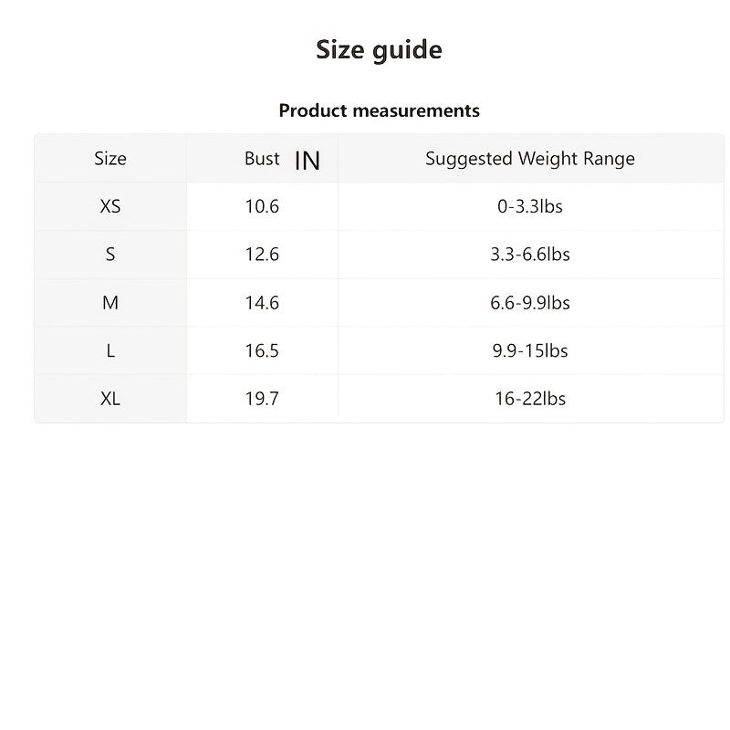Viewport: 730px width, 730px height.
Task: Click the 3.3-6.6lbs weight range
Action: pos(530,255)
